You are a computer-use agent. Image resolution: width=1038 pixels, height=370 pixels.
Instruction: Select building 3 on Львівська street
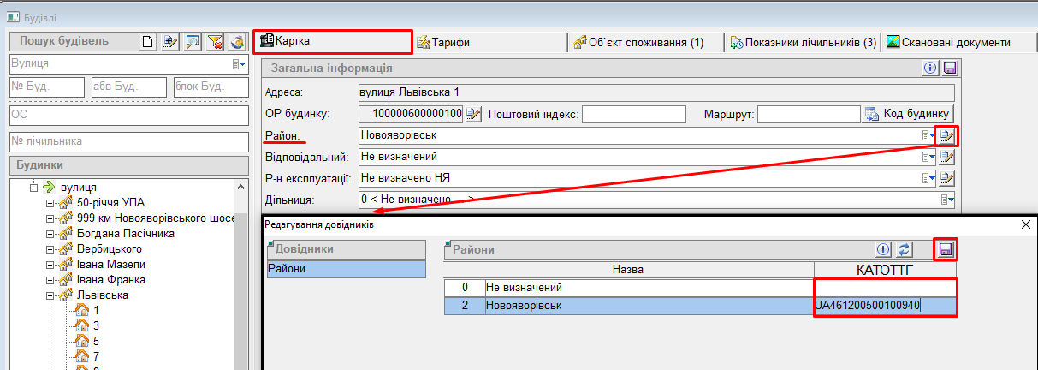point(96,325)
